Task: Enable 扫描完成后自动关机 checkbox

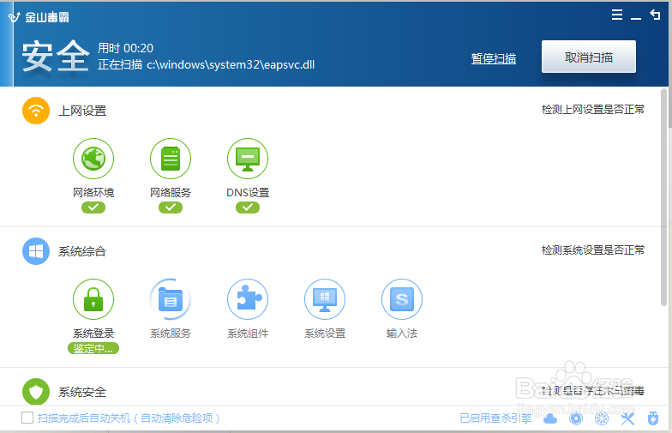Action: pos(27,418)
